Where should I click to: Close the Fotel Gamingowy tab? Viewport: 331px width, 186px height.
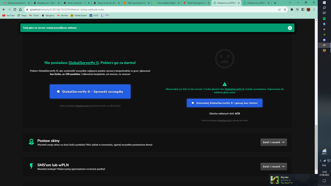point(209,3)
